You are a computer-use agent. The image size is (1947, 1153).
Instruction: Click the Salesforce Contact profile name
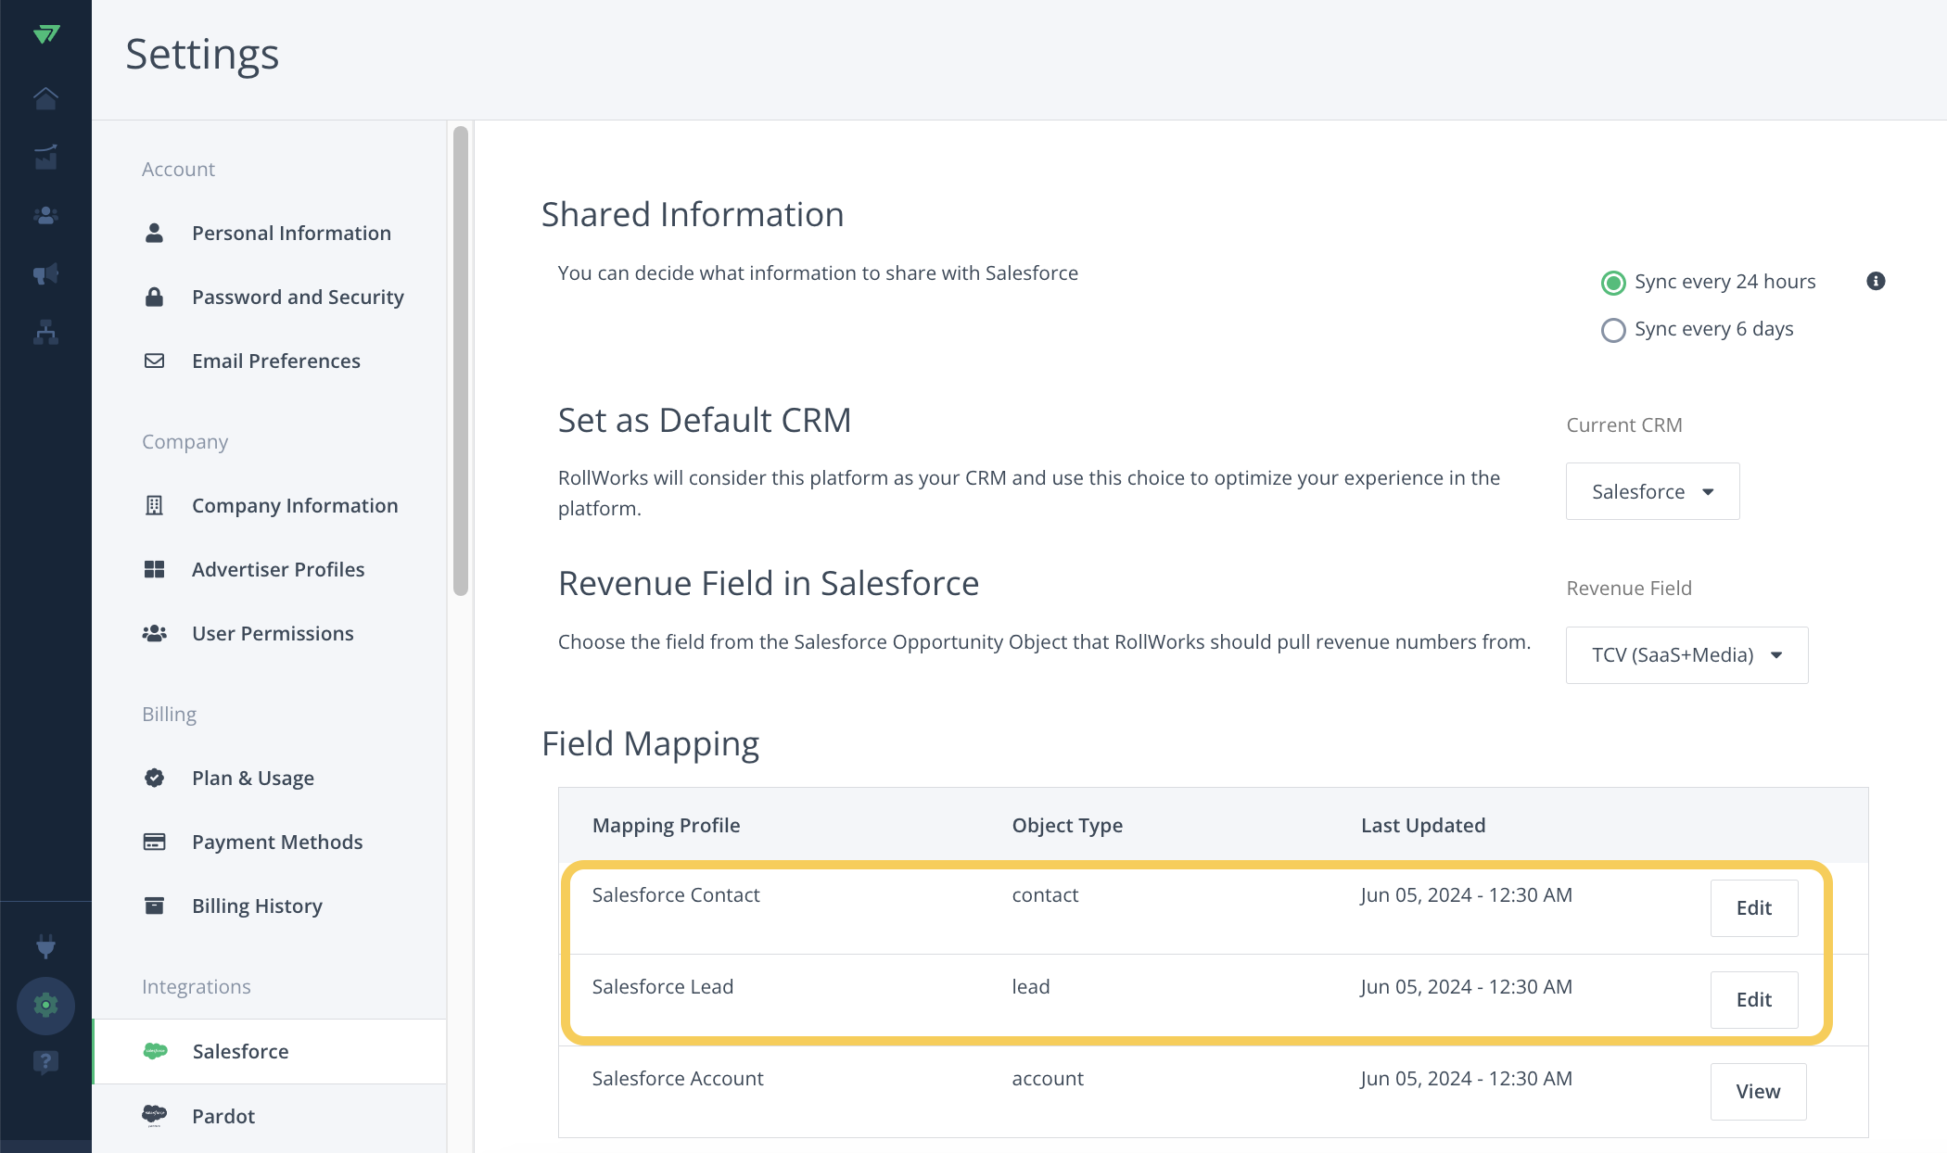[676, 894]
